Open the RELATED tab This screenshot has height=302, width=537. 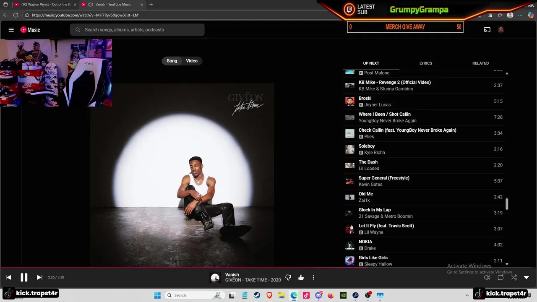480,63
